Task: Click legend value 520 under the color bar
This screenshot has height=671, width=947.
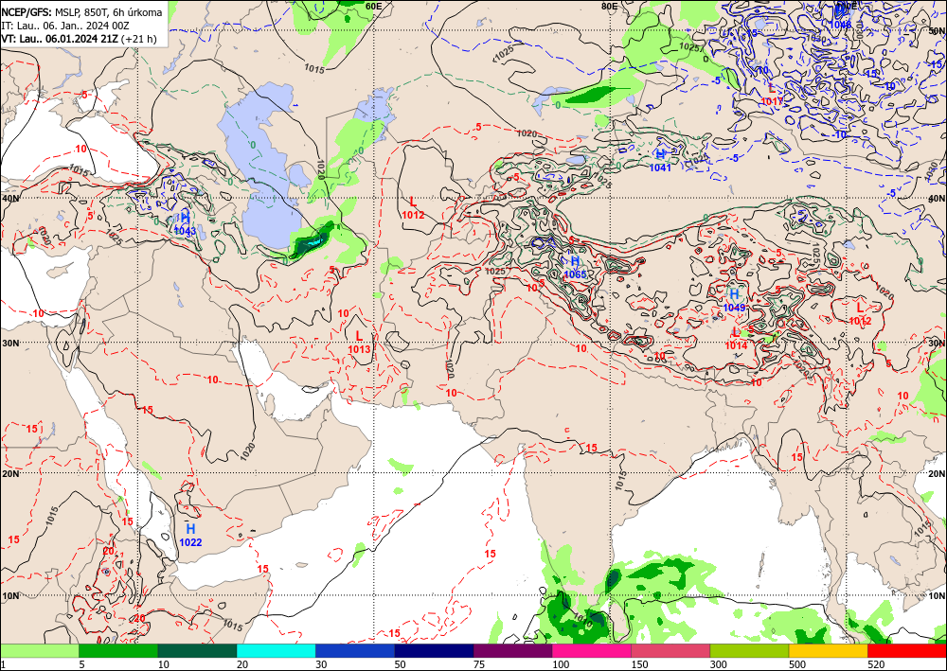Action: pyautogui.click(x=876, y=664)
